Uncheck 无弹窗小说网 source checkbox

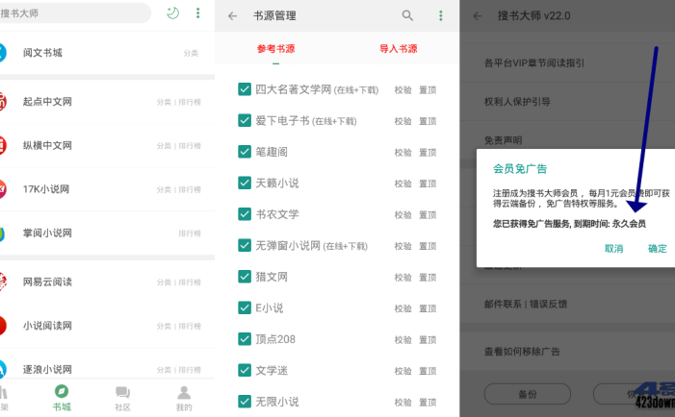pyautogui.click(x=245, y=245)
